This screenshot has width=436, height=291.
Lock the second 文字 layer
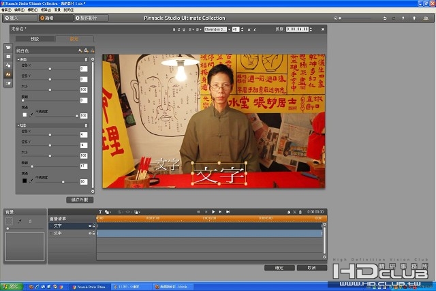pyautogui.click(x=94, y=233)
